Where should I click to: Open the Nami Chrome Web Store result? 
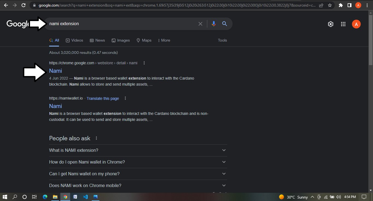tap(55, 71)
